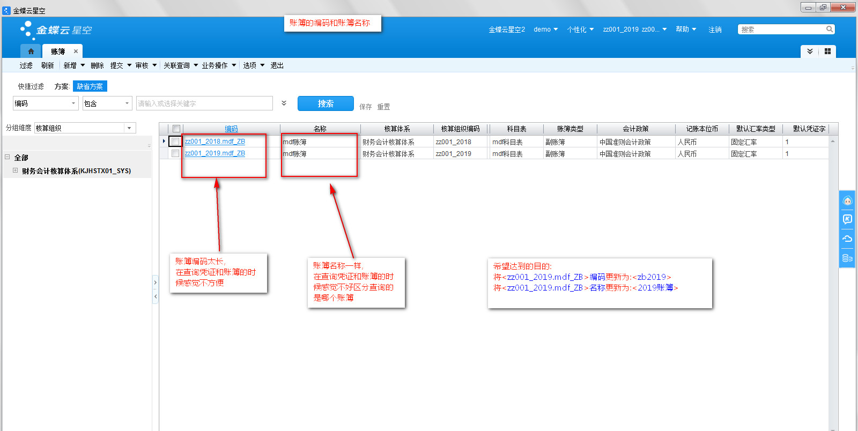
Task: Open the 核算组织 grouping dimension dropdown
Action: 129,128
